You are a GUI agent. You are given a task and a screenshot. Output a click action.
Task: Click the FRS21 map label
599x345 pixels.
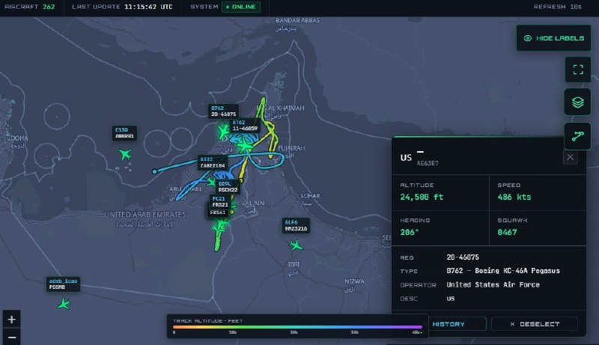pos(220,202)
